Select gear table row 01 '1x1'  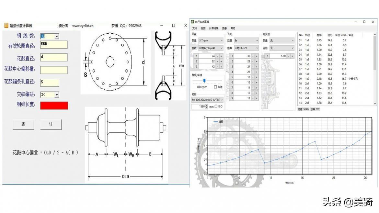pyautogui.click(x=336, y=40)
